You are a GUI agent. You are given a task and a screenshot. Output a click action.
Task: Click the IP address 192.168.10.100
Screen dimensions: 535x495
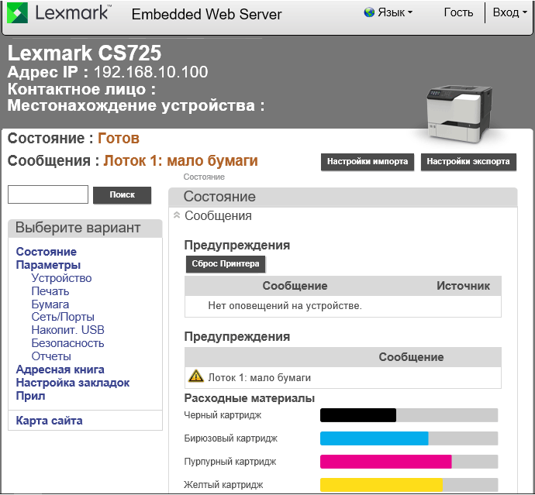coord(151,72)
